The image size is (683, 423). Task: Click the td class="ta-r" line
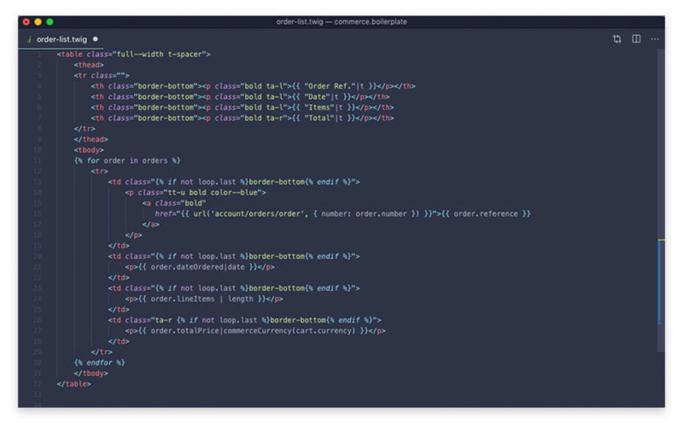point(245,320)
